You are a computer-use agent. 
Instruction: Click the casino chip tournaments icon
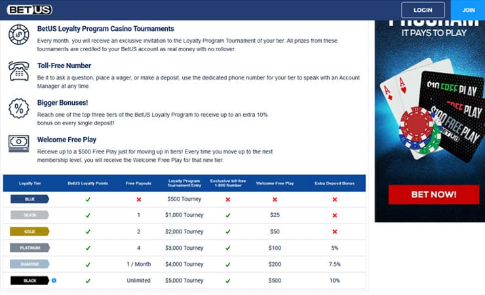coord(19,35)
